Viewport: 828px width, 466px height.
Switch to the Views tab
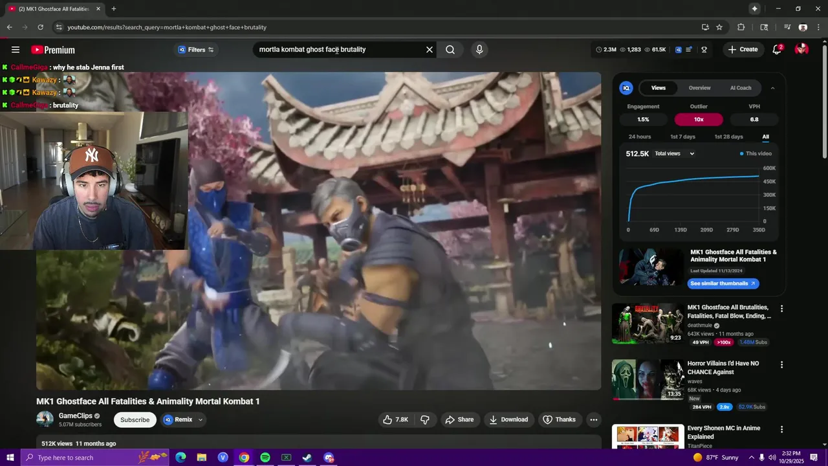tap(659, 88)
